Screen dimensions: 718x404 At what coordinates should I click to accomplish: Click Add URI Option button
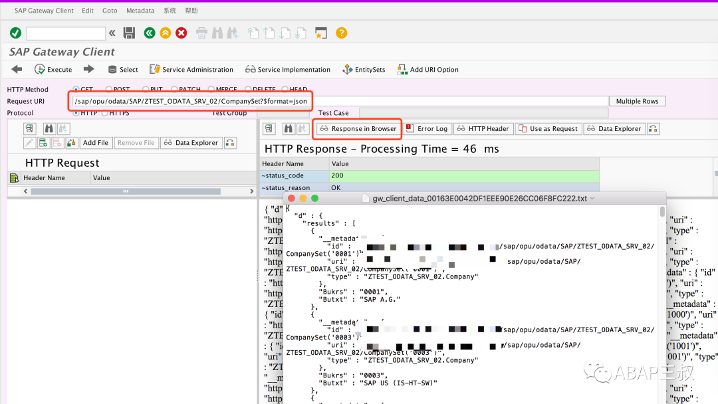pos(427,69)
